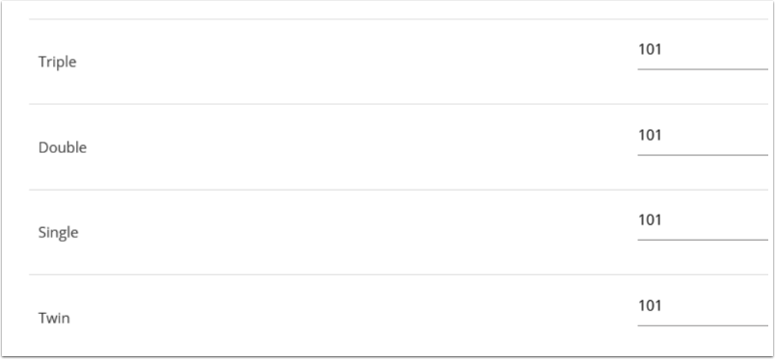Place cursor on 101 value in Triple row
This screenshot has width=775, height=359.
(x=650, y=49)
